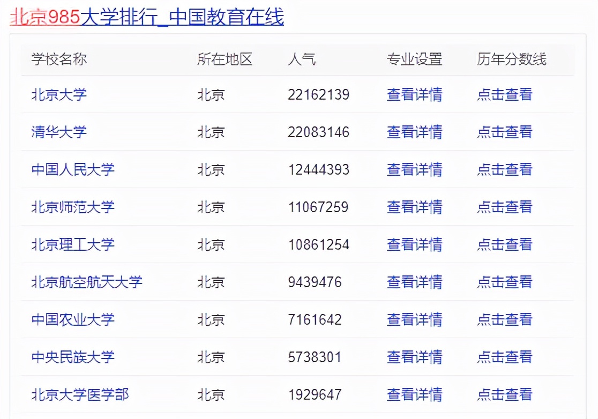Click 点击查看 for 北京大学医学部 score lines
This screenshot has height=419, width=598.
(505, 394)
